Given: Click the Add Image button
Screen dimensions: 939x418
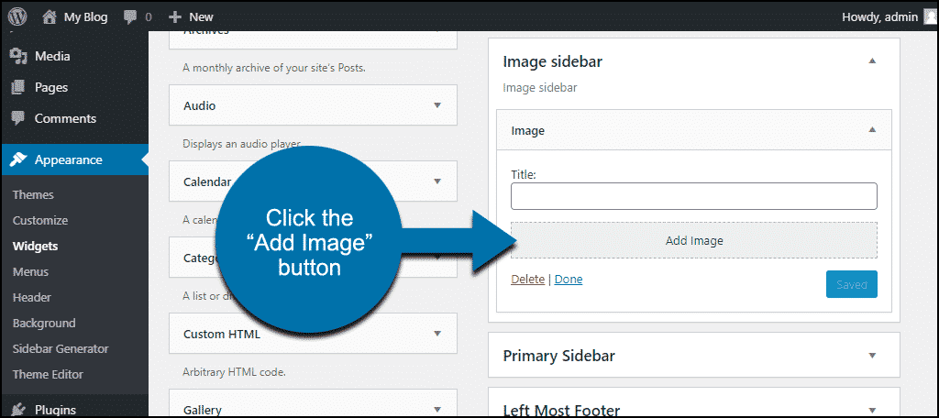Looking at the screenshot, I should [694, 241].
